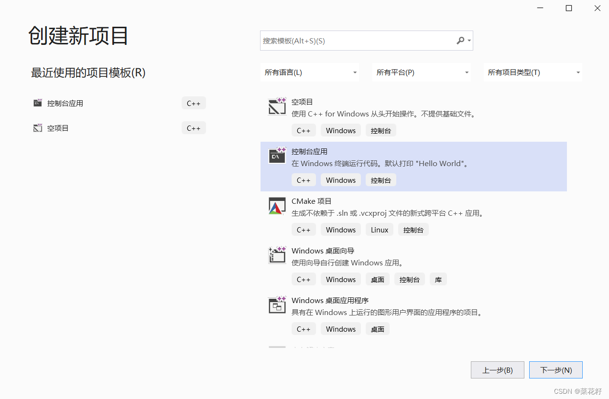Click the 控制台应用 icon in recent templates

point(37,103)
